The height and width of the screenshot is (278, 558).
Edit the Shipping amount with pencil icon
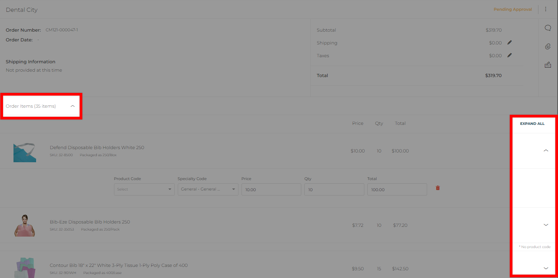tap(509, 43)
